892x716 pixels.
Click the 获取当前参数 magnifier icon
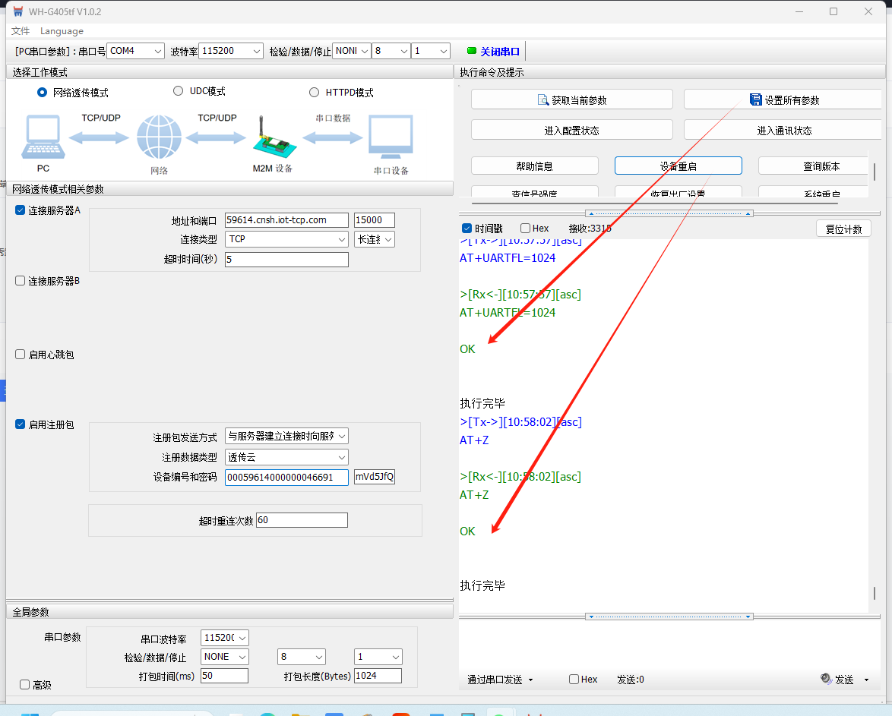click(x=542, y=100)
